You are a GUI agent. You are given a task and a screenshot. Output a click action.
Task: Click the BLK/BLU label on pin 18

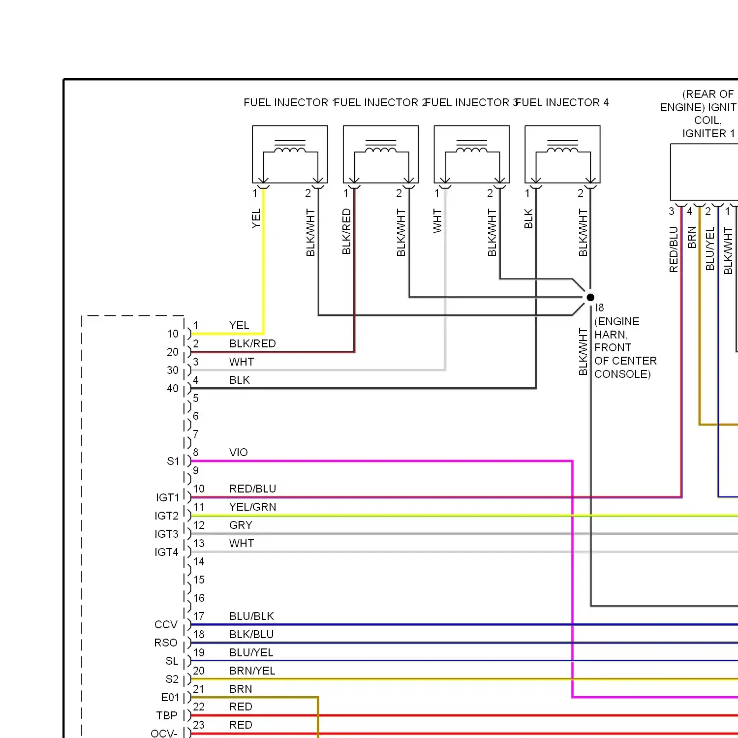251,635
